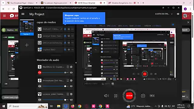
Task: Click speaker volume icon right of Microphone Droid slider
Action: coord(71,86)
